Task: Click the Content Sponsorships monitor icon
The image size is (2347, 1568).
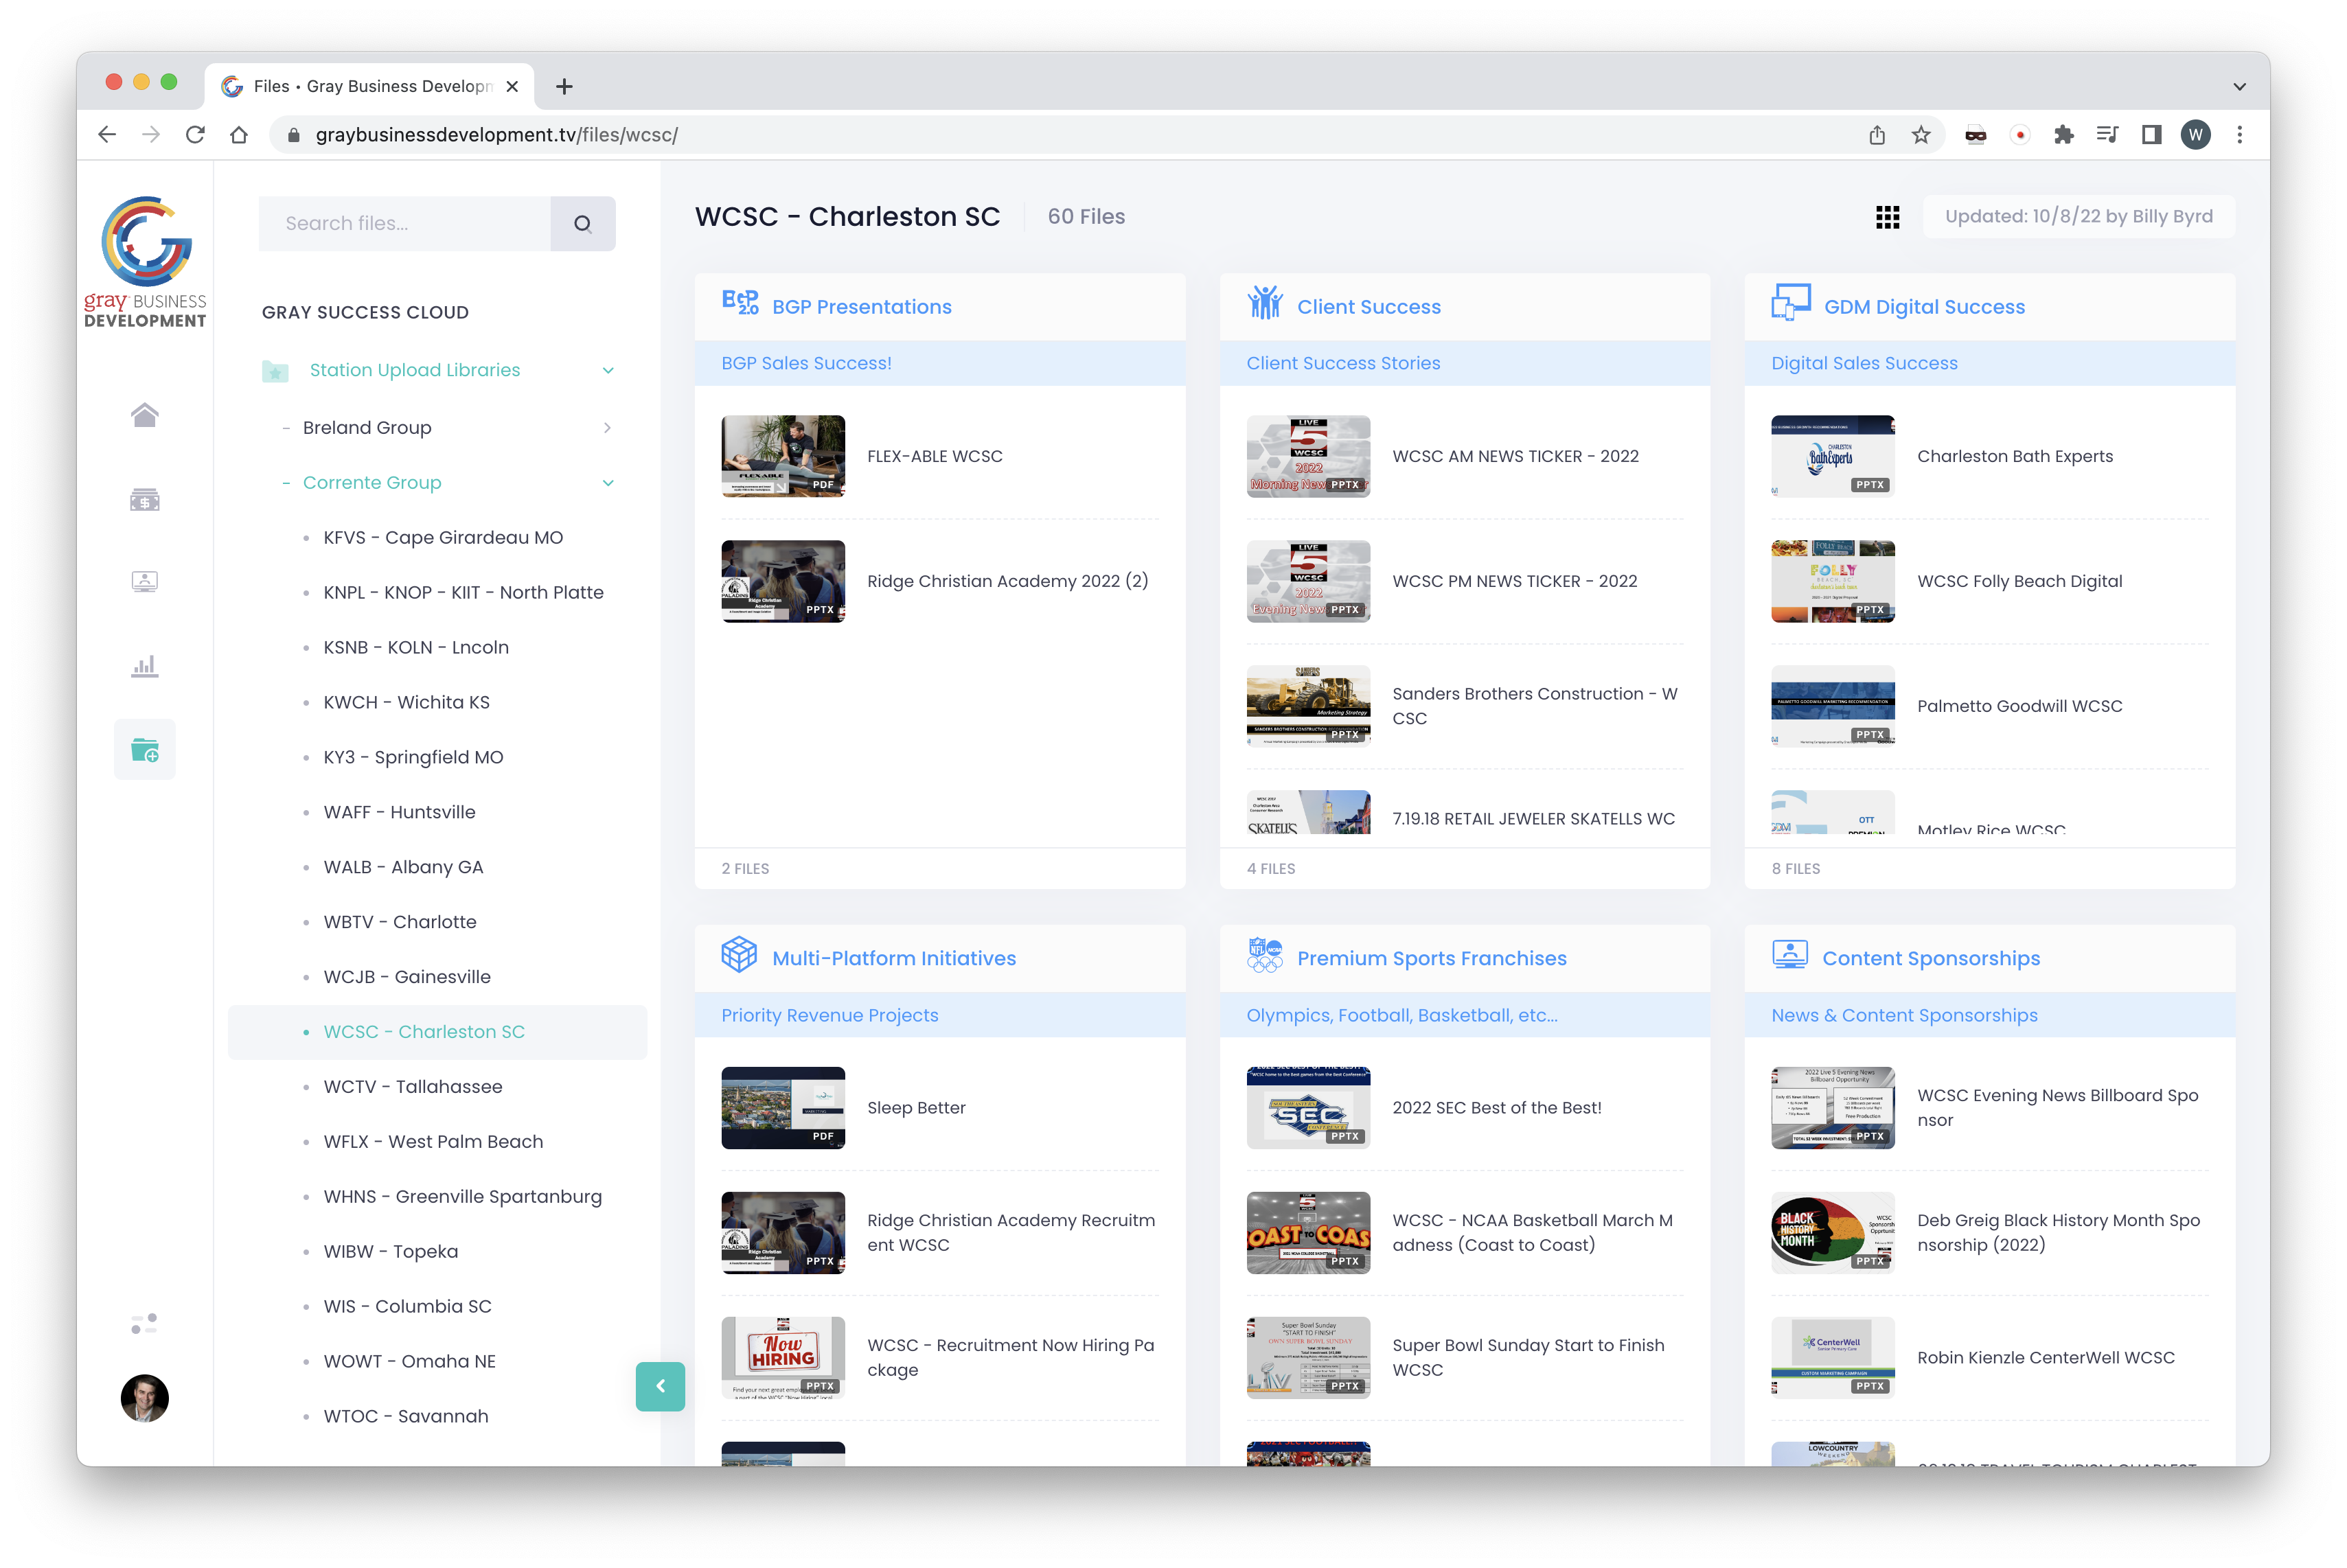Action: pyautogui.click(x=1789, y=955)
